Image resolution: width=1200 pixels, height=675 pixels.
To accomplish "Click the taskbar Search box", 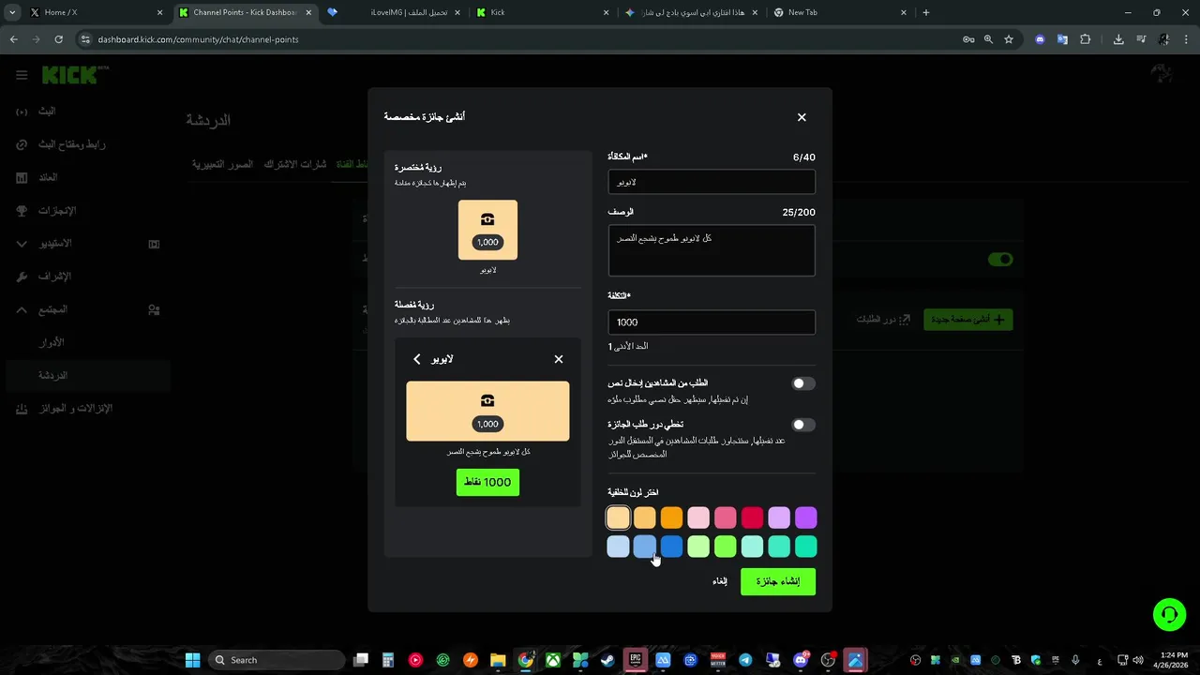I will point(277,660).
